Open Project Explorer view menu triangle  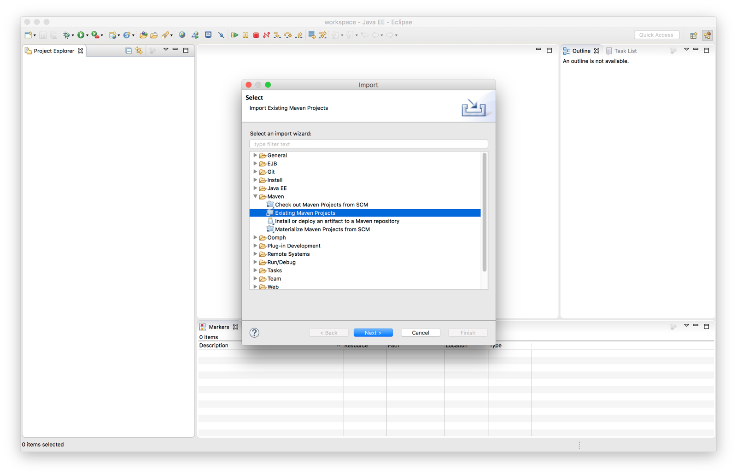165,49
